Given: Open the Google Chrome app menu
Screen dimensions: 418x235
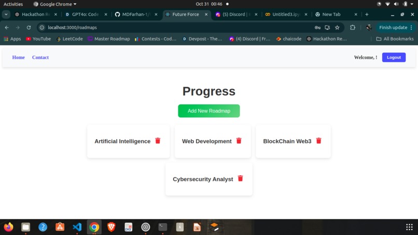Looking at the screenshot, I should [x=54, y=4].
